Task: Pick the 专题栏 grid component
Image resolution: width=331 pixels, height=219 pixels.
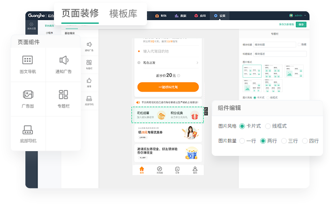Action: (63, 95)
